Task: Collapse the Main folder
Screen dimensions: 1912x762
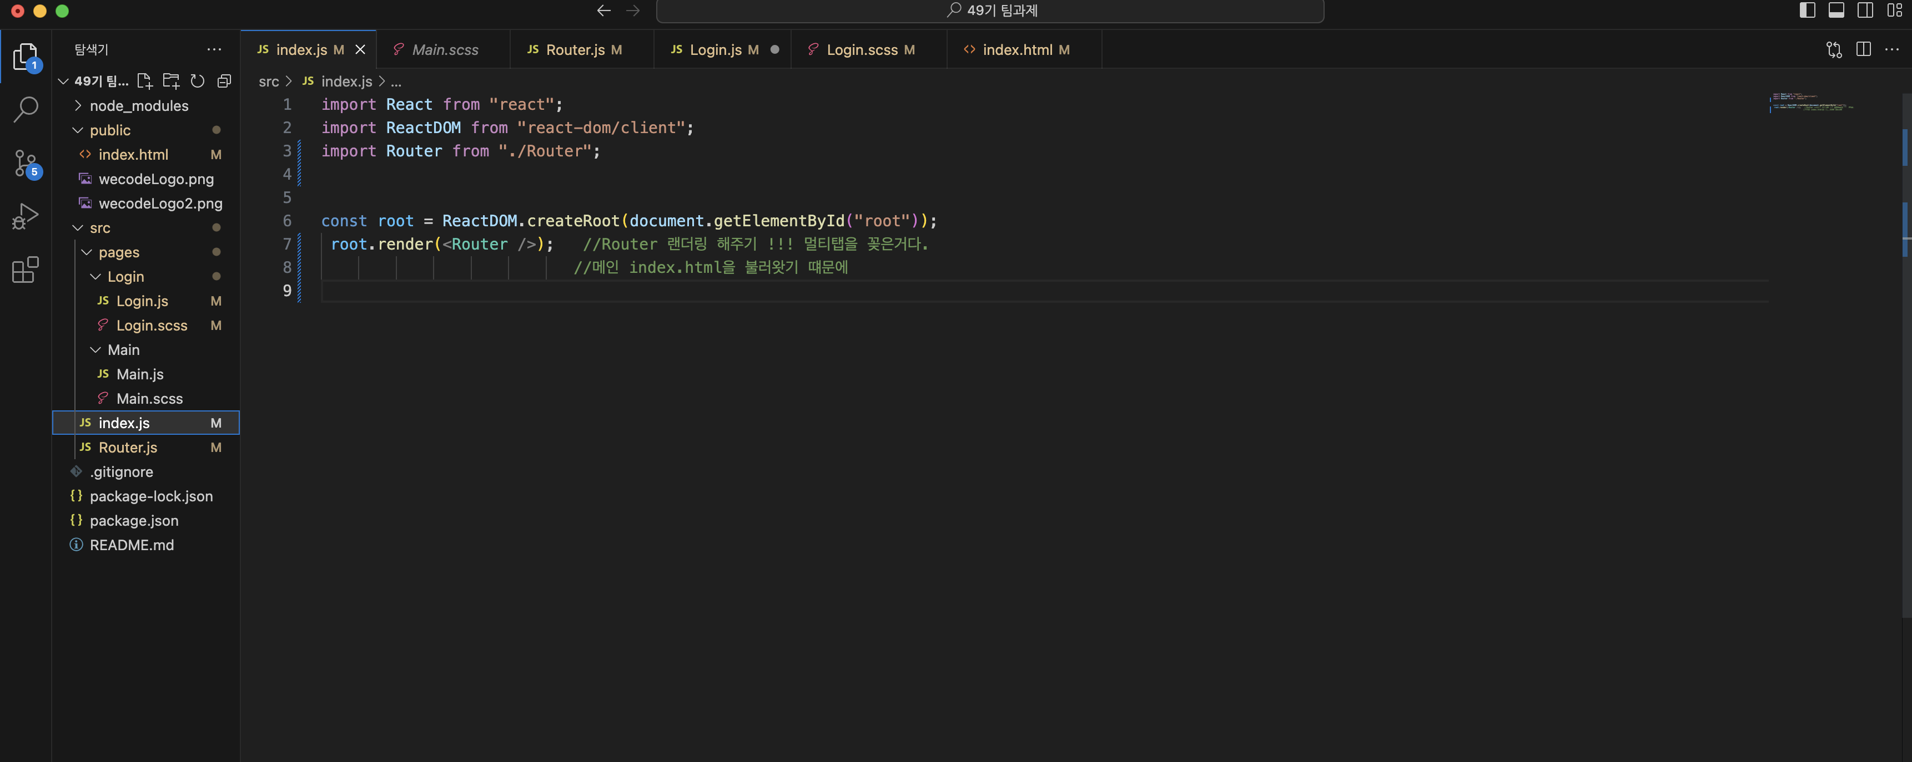Action: (x=145, y=350)
